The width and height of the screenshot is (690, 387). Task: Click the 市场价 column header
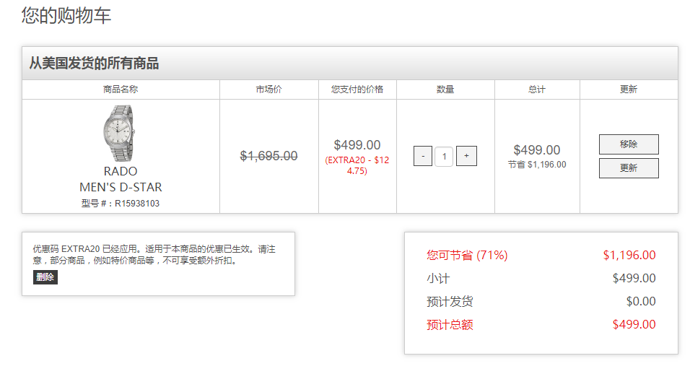[269, 90]
